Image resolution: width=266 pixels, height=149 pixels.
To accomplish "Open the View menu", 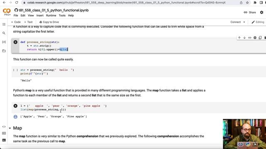I will coord(31,15).
